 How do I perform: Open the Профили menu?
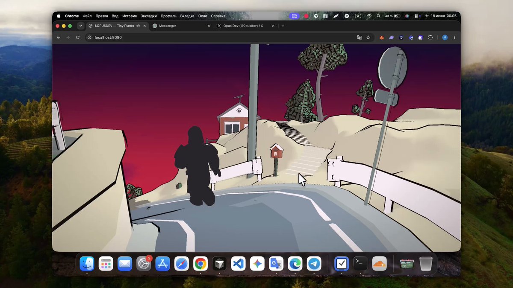tap(169, 16)
